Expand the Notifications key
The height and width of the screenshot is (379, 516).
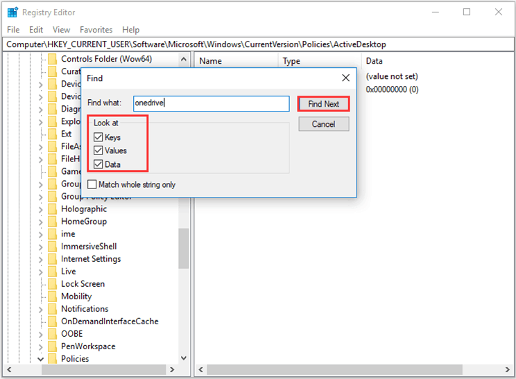(40, 309)
